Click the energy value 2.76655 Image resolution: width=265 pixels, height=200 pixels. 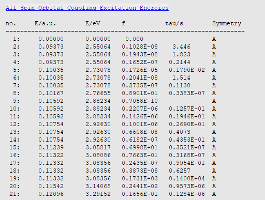click(x=98, y=93)
